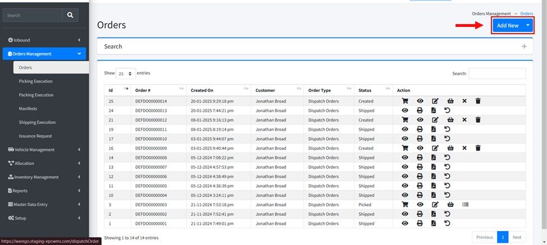Focus the table Search input field
This screenshot has height=245, width=547.
click(497, 73)
